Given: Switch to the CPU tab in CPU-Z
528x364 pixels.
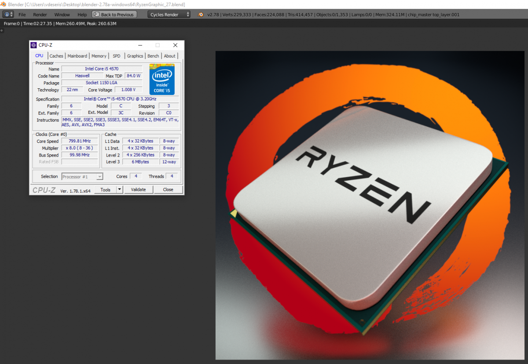Looking at the screenshot, I should point(39,56).
